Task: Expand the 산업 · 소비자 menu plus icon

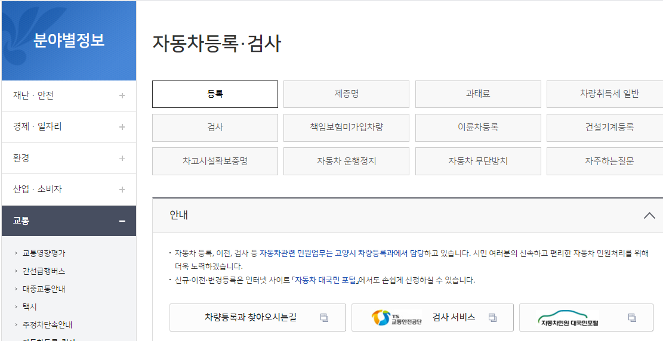Action: point(122,190)
